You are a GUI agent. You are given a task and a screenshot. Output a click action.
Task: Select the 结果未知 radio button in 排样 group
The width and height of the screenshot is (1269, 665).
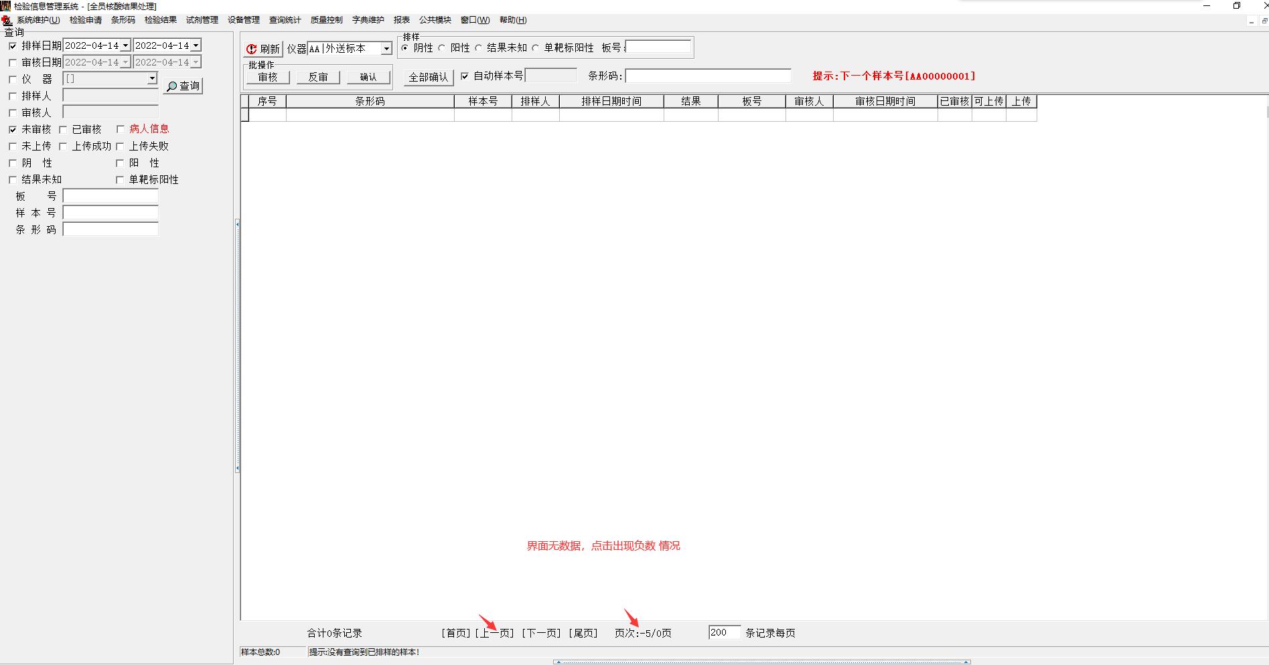pyautogui.click(x=479, y=48)
